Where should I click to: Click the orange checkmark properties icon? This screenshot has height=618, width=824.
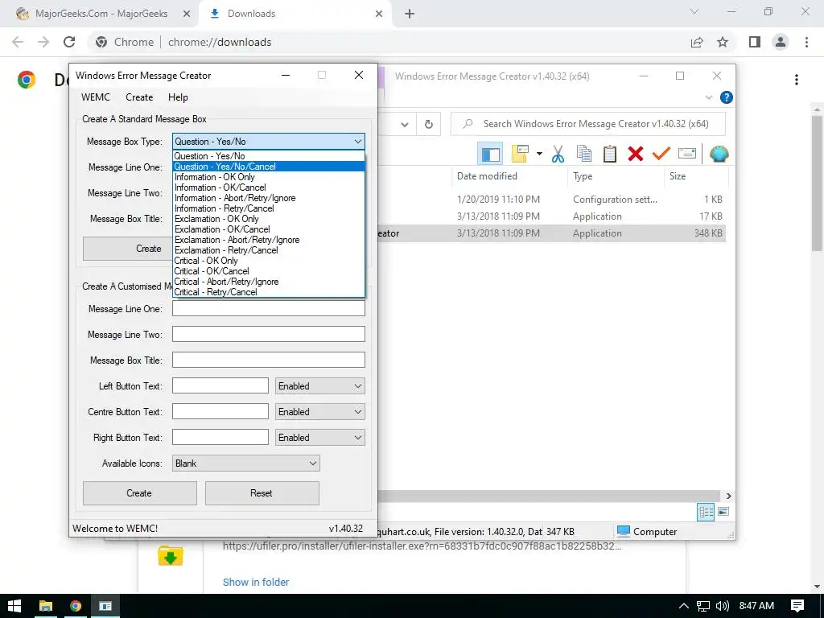click(x=661, y=154)
